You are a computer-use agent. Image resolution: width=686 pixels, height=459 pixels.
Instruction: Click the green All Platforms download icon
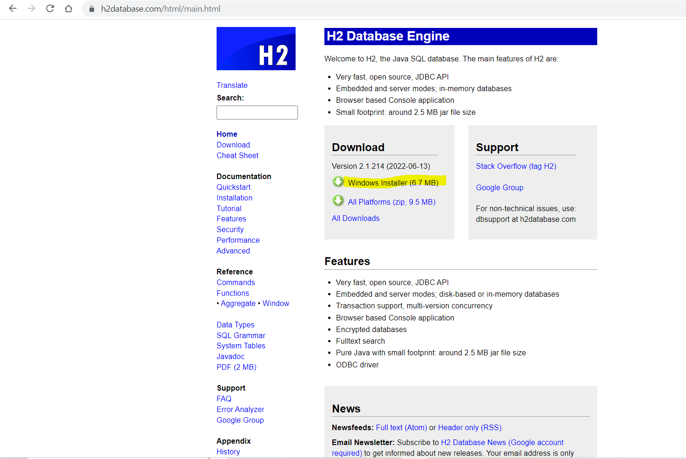click(x=338, y=201)
